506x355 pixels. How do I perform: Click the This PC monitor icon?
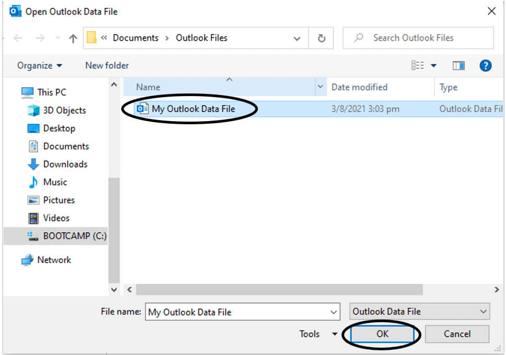click(x=28, y=92)
